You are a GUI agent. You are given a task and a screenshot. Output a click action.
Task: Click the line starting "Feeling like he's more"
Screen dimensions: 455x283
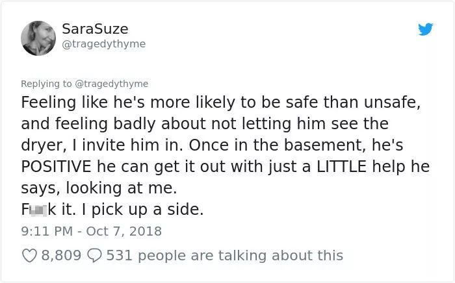point(220,103)
